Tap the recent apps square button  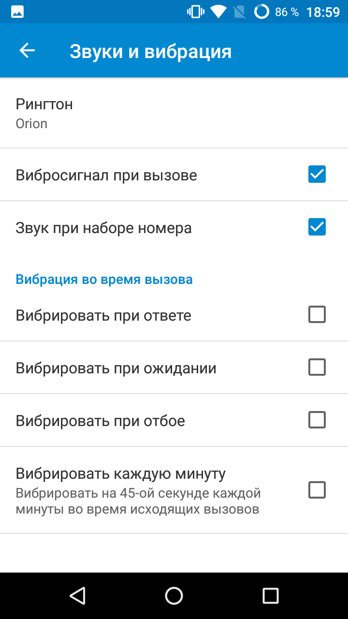point(271,596)
